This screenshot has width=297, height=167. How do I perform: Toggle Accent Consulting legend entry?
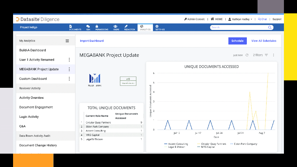point(176,144)
